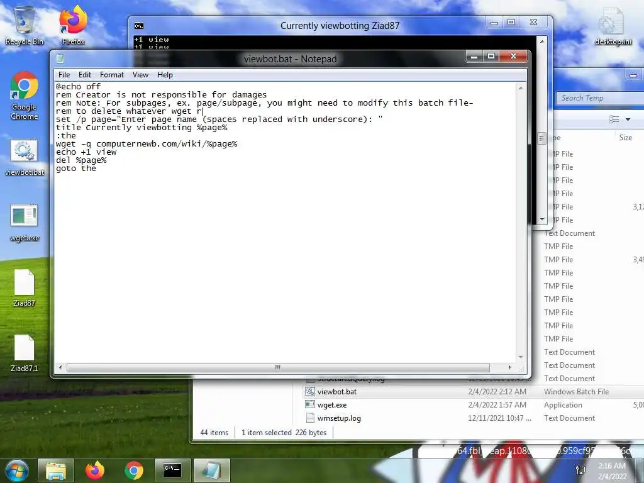Click the 'wget -q computernewb.com' line

pos(147,144)
